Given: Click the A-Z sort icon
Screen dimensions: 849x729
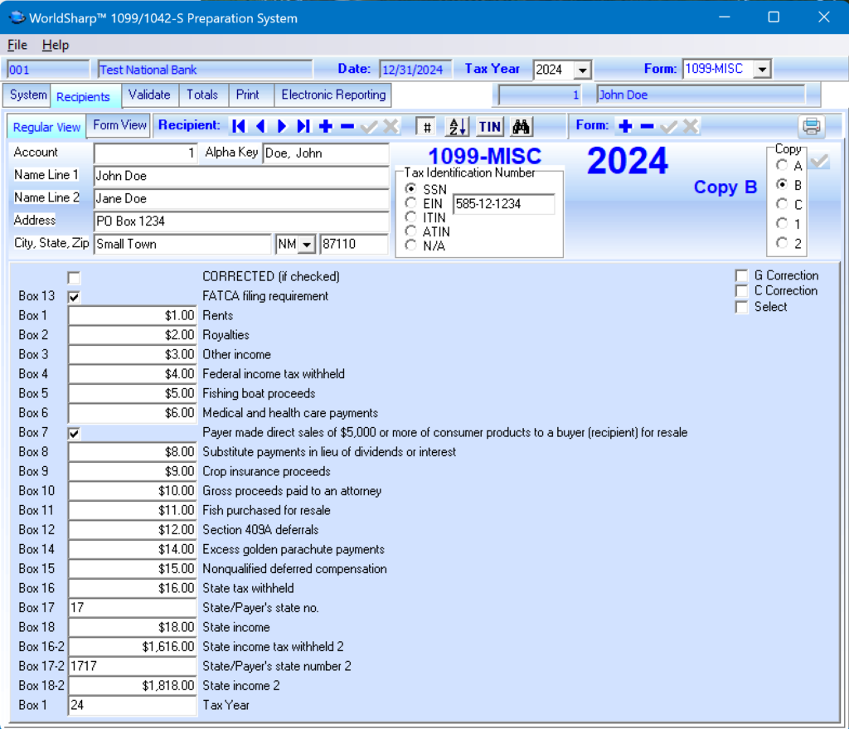Looking at the screenshot, I should coord(457,127).
